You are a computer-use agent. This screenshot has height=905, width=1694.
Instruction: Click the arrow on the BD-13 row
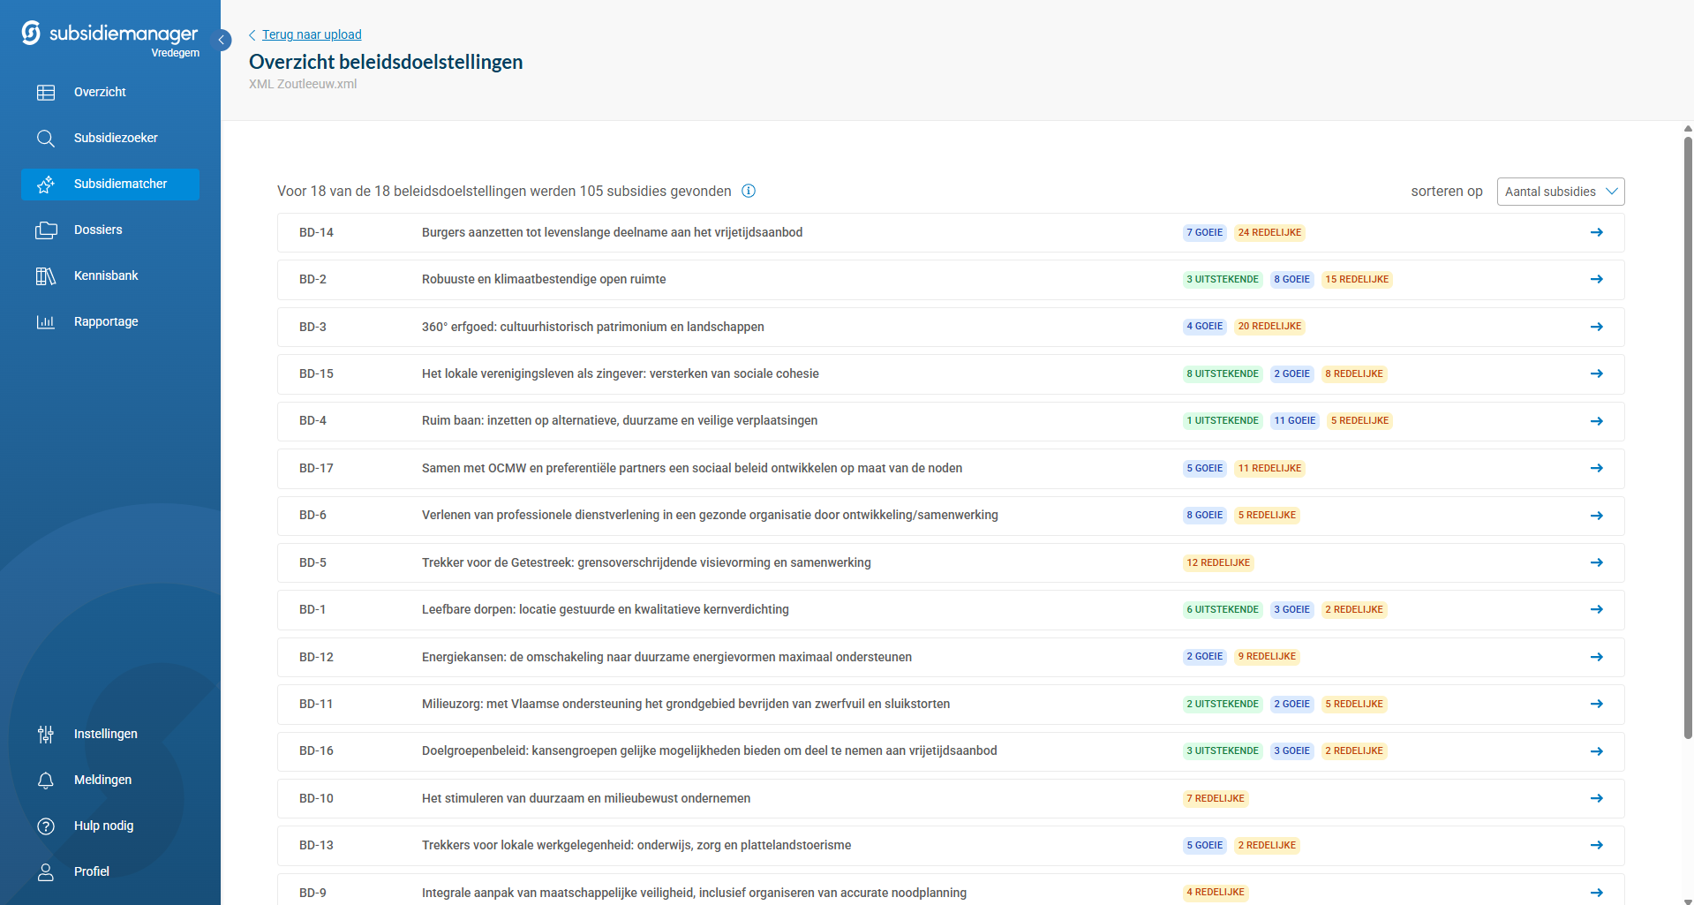pos(1596,845)
